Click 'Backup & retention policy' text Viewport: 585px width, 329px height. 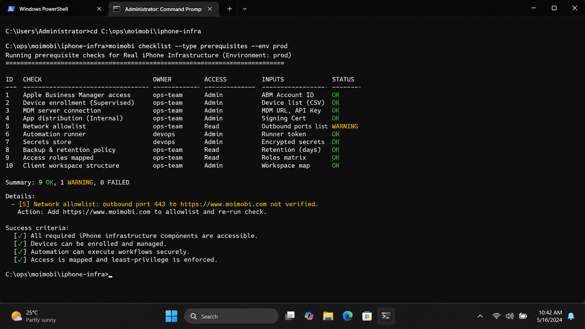69,150
